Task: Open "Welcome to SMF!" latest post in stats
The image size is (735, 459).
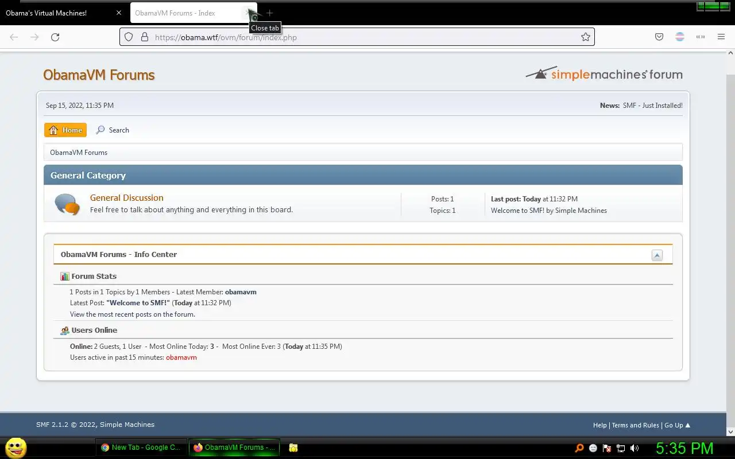Action: [138, 303]
